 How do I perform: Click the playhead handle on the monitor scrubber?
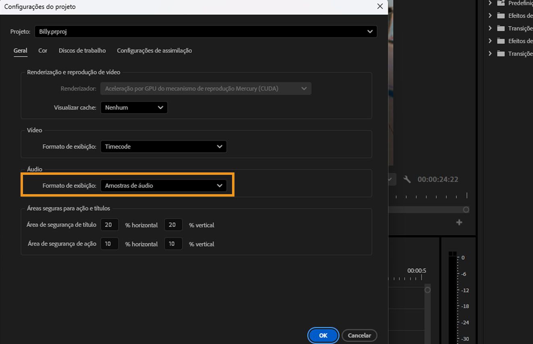(x=466, y=209)
